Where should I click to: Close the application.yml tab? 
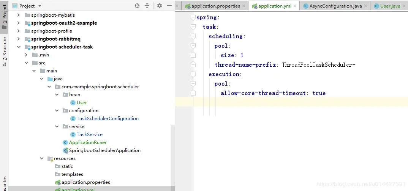click(295, 6)
